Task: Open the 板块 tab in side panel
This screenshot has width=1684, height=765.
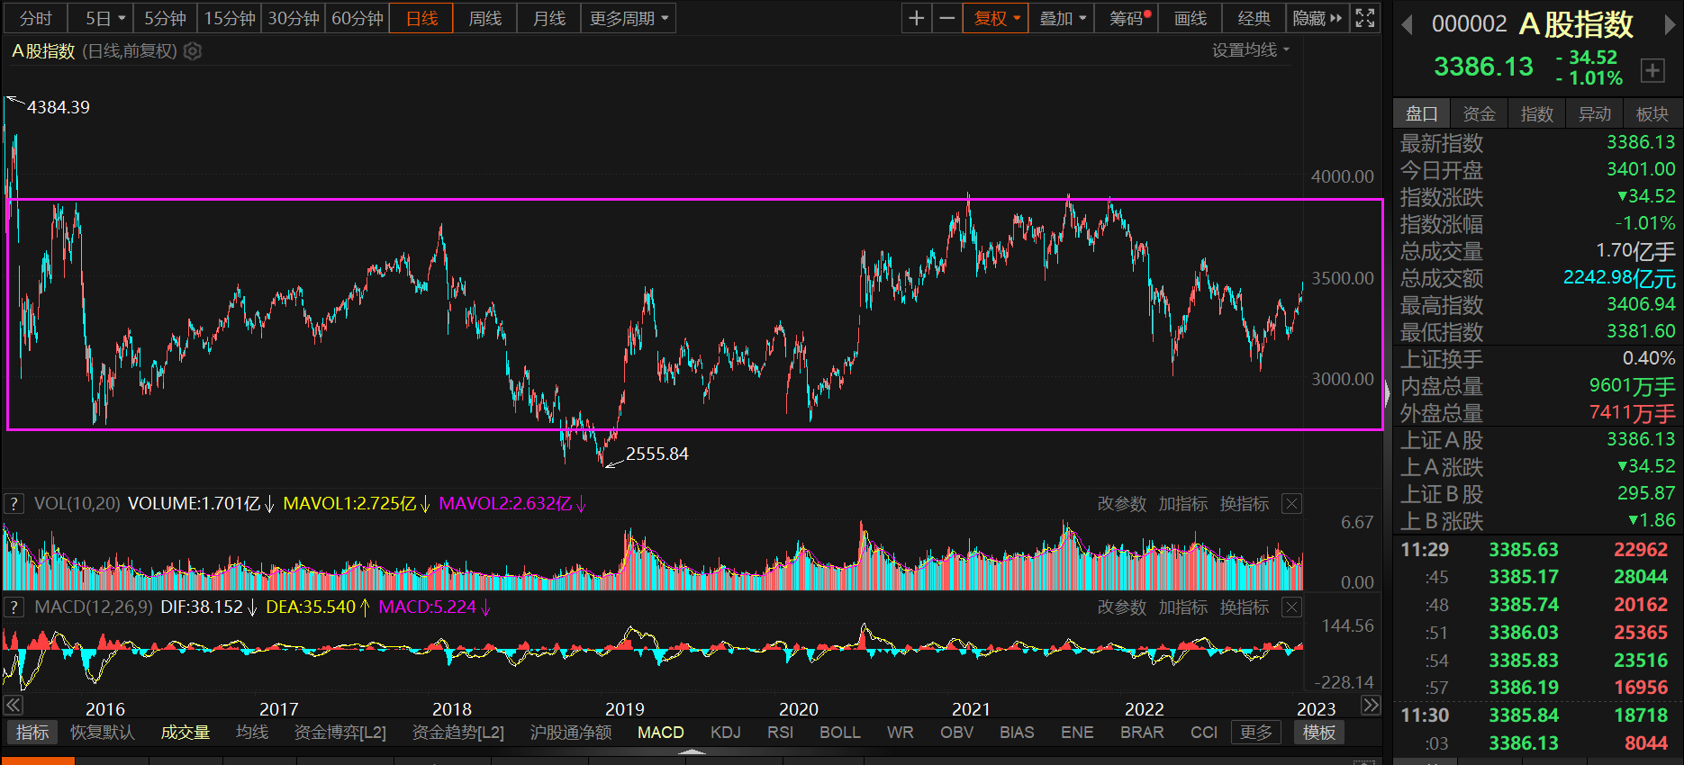Action: click(1652, 113)
